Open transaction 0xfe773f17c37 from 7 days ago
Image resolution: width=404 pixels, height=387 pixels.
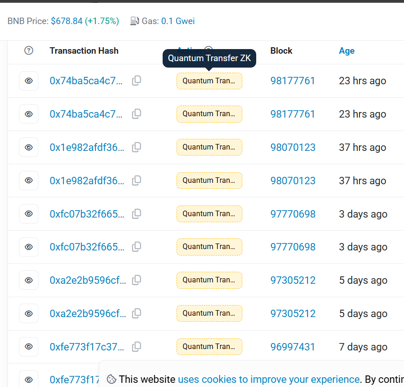(x=87, y=347)
